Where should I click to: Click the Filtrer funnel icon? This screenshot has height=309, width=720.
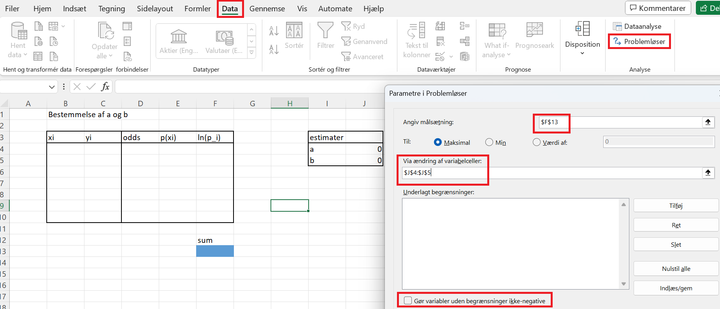click(325, 30)
